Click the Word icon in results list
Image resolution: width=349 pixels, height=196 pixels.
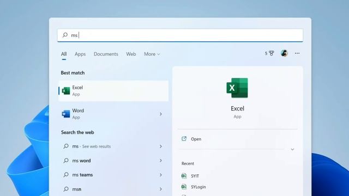(x=66, y=114)
